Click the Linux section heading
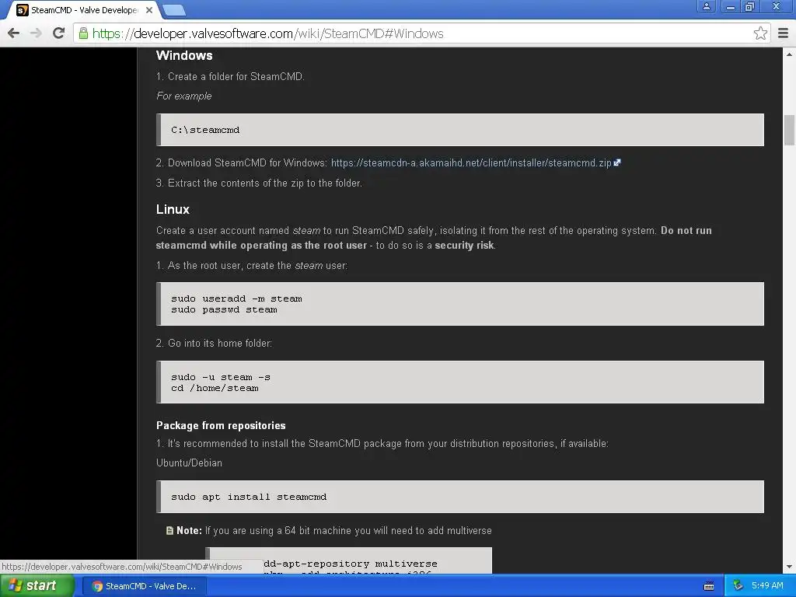Screen dimensions: 796x597 pos(173,209)
